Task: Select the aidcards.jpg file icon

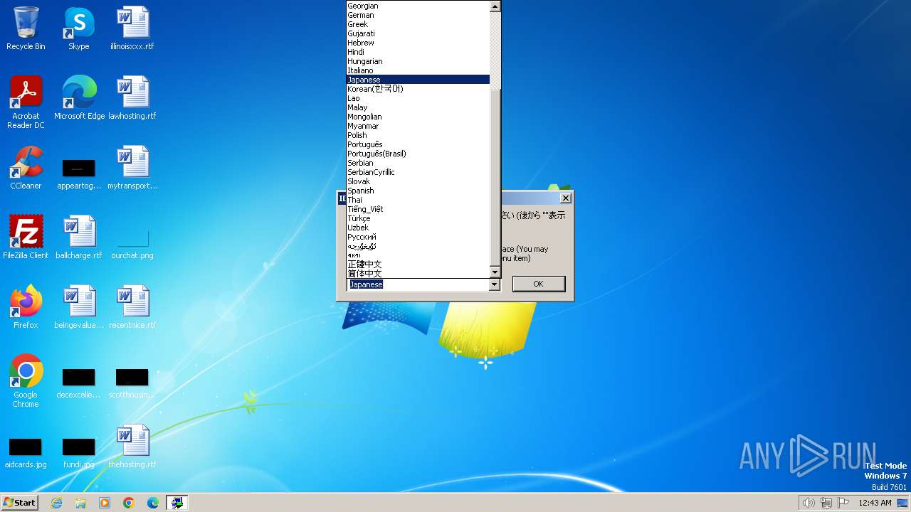Action: 26,452
